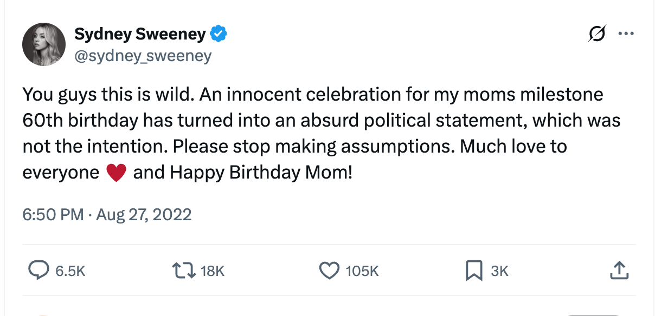The image size is (655, 316).
Task: Click the Aug 27, 2022 date
Action: [x=144, y=215]
